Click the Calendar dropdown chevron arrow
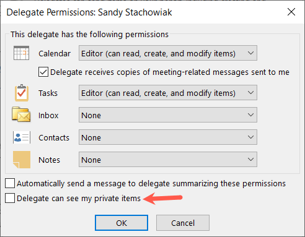This screenshot has height=237, width=305. pos(250,53)
